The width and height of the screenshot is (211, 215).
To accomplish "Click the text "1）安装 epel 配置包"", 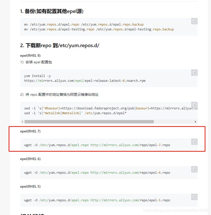I will point(36,62).
